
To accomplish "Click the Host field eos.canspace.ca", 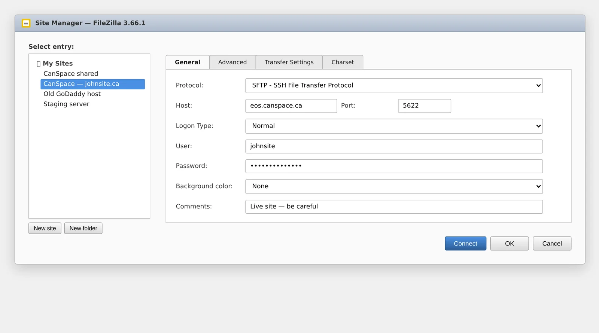I will coord(291,106).
